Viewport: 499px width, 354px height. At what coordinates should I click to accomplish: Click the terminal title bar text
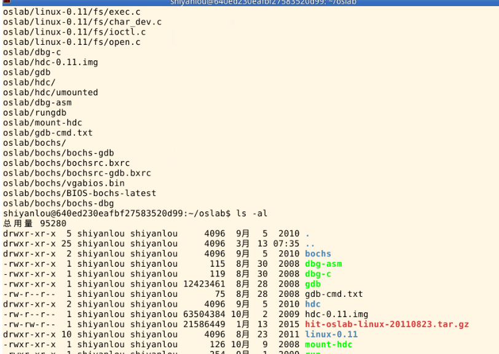point(263,2)
